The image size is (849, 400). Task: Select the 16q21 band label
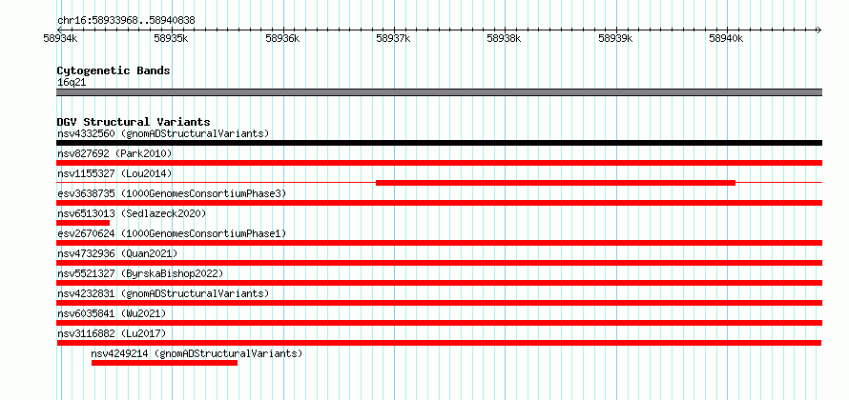coord(72,83)
